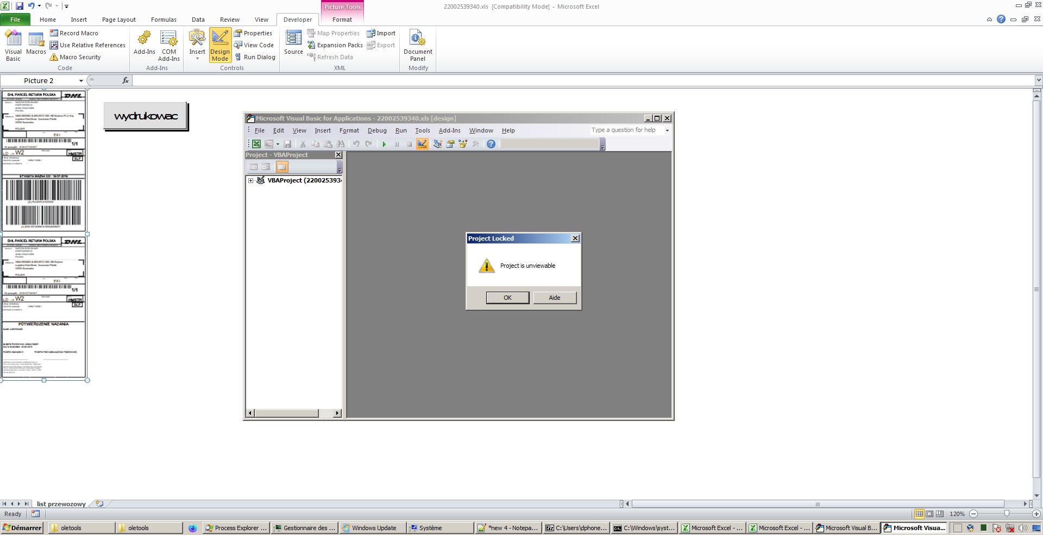Minimize the ribbon with the caret icon
The width and height of the screenshot is (1043, 535).
point(989,20)
